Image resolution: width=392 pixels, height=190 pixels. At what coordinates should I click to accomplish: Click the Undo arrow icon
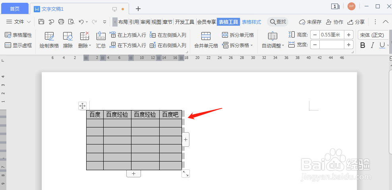click(81, 22)
